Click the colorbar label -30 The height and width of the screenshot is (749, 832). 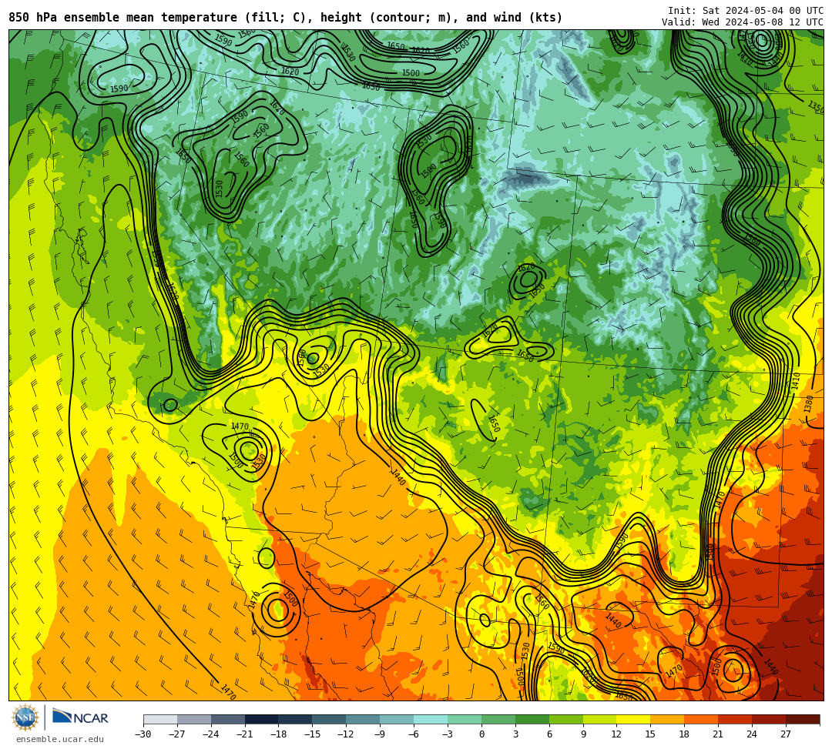coord(143,734)
